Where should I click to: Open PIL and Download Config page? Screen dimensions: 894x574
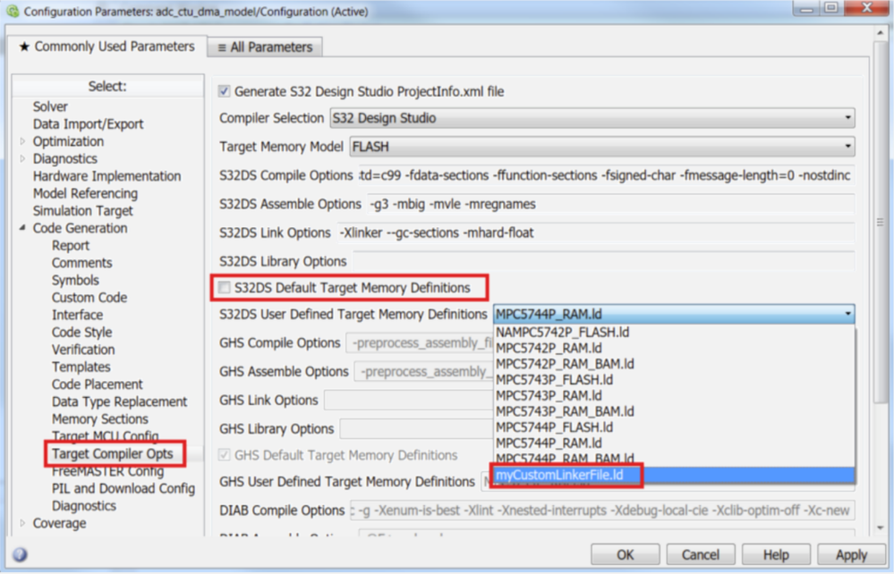coord(123,488)
